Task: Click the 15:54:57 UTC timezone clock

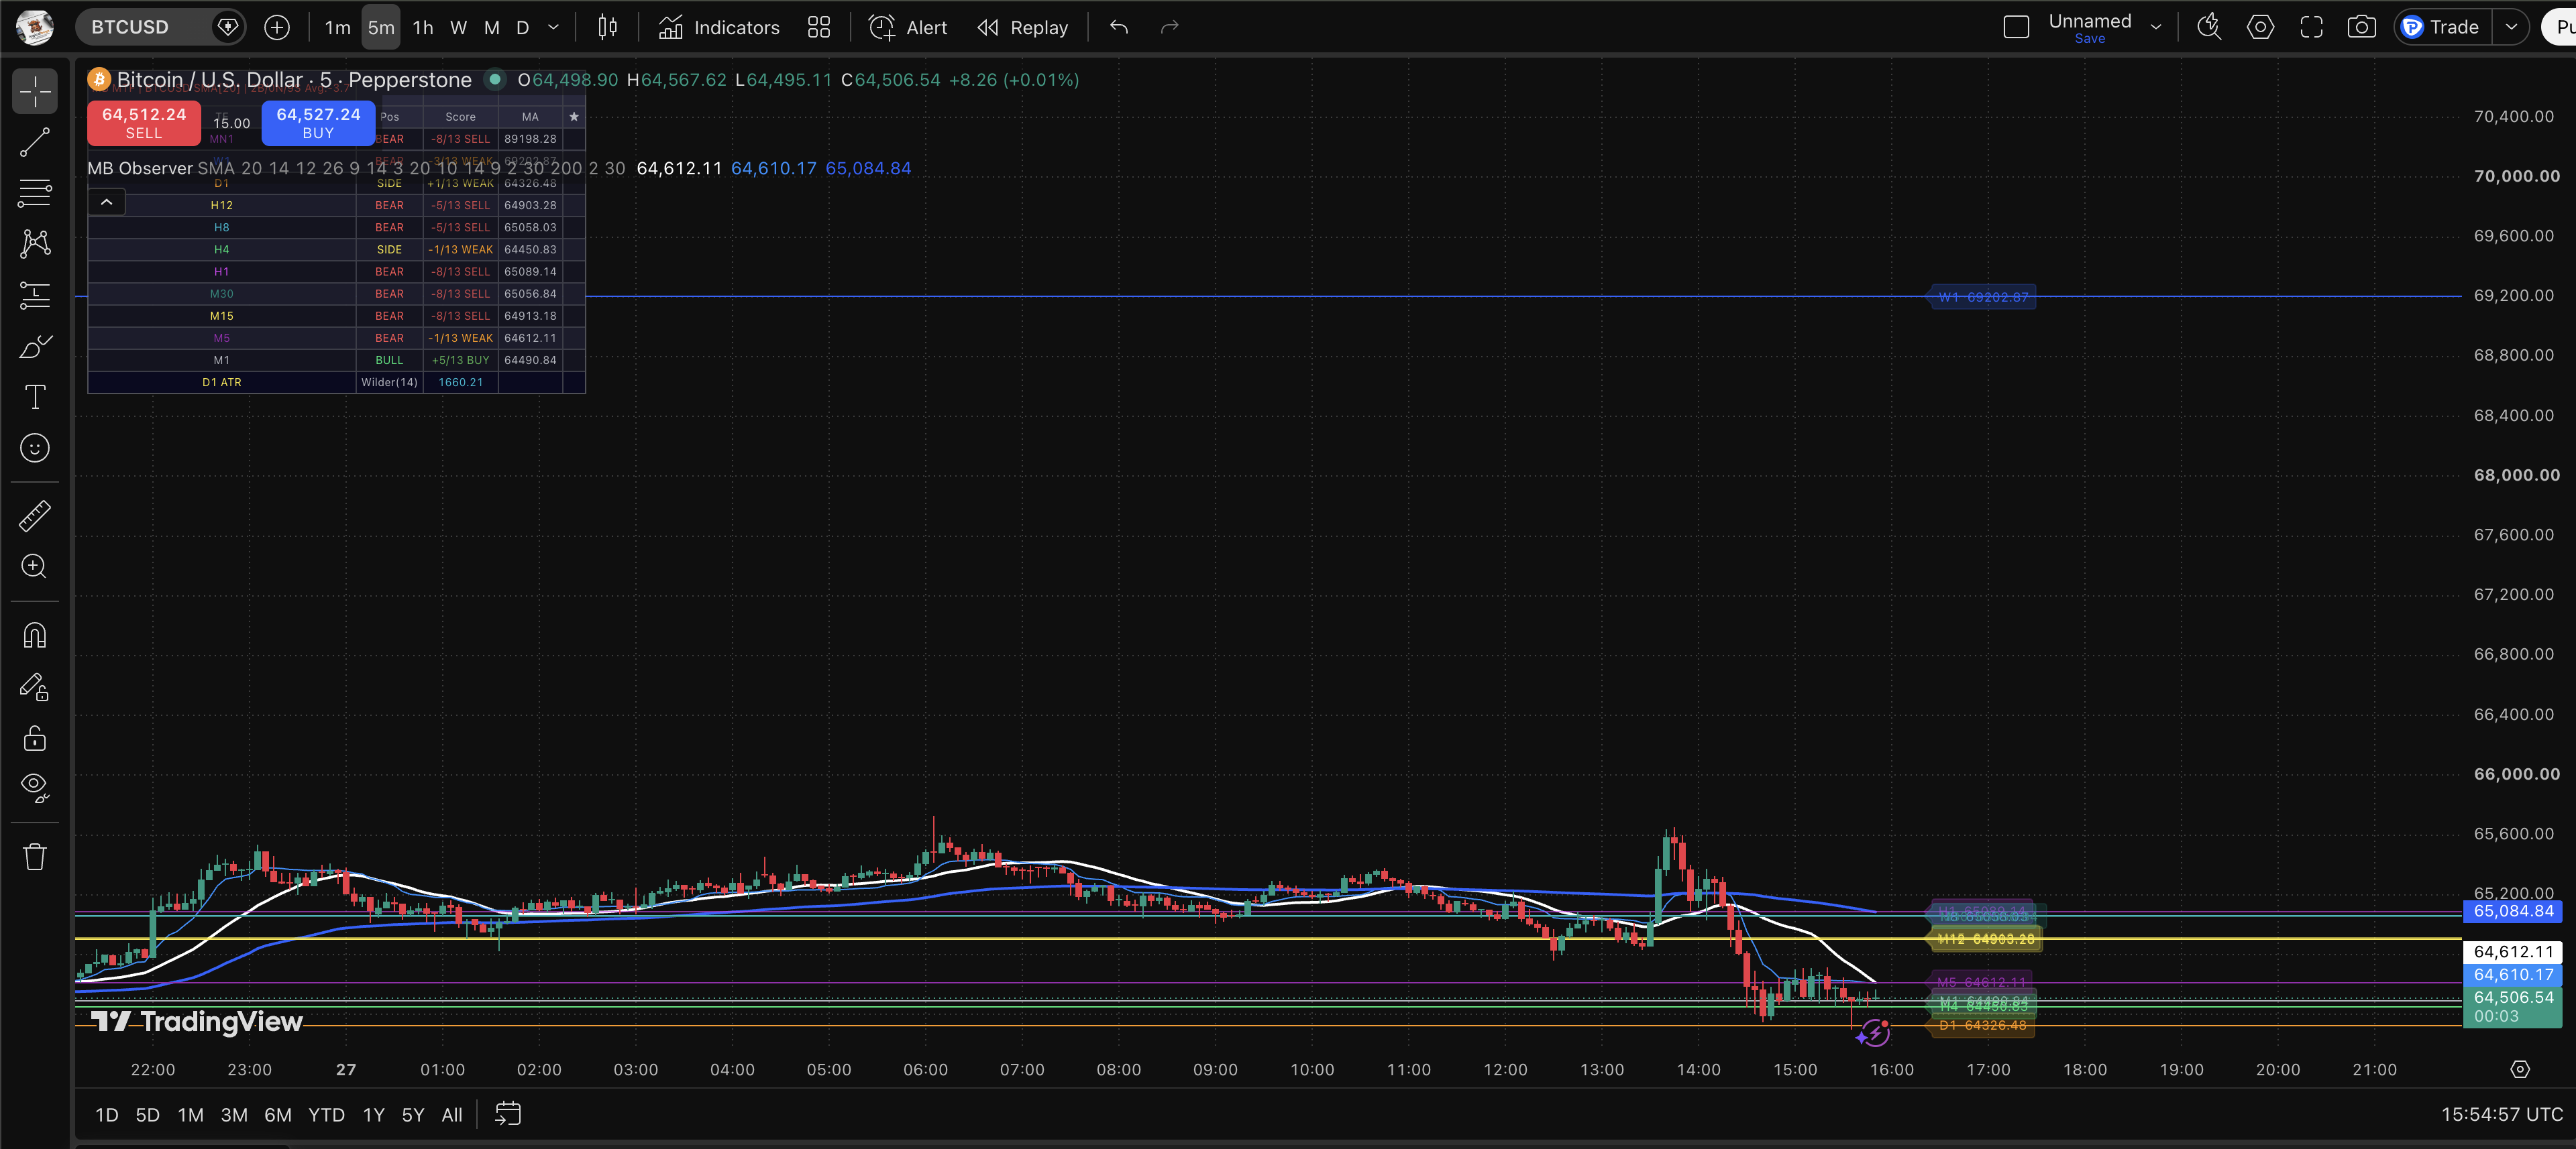Action: tap(2502, 1115)
